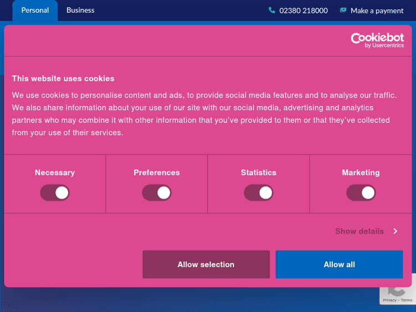Viewport: 416px width, 312px height.
Task: Click the Marketing category label
Action: click(361, 172)
